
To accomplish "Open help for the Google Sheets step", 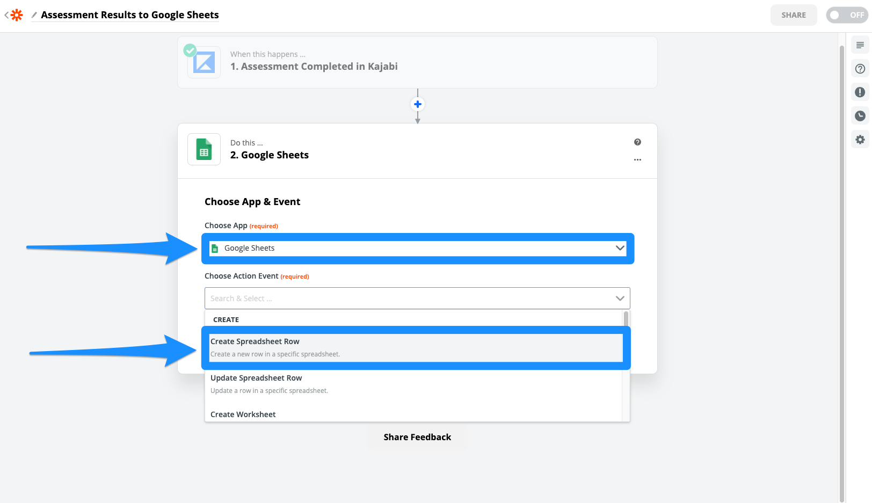I will pos(637,142).
